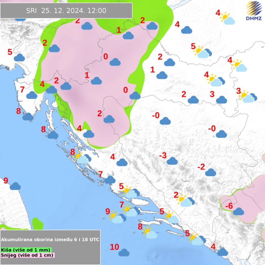Select the red -6 temperature label

pyautogui.click(x=229, y=206)
